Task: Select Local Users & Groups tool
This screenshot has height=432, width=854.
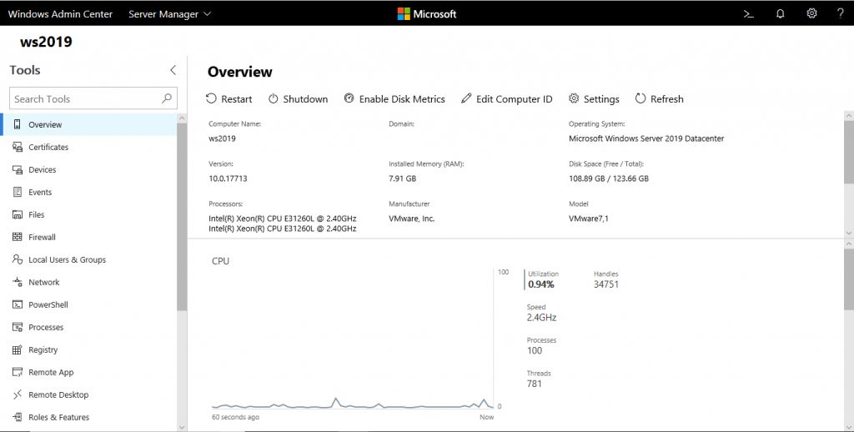Action: click(89, 259)
